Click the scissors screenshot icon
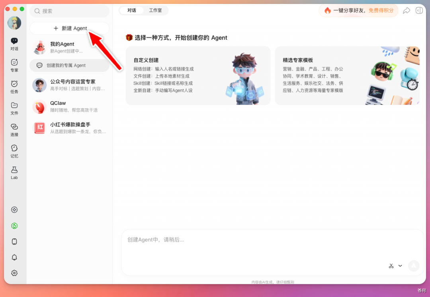 tap(391, 266)
